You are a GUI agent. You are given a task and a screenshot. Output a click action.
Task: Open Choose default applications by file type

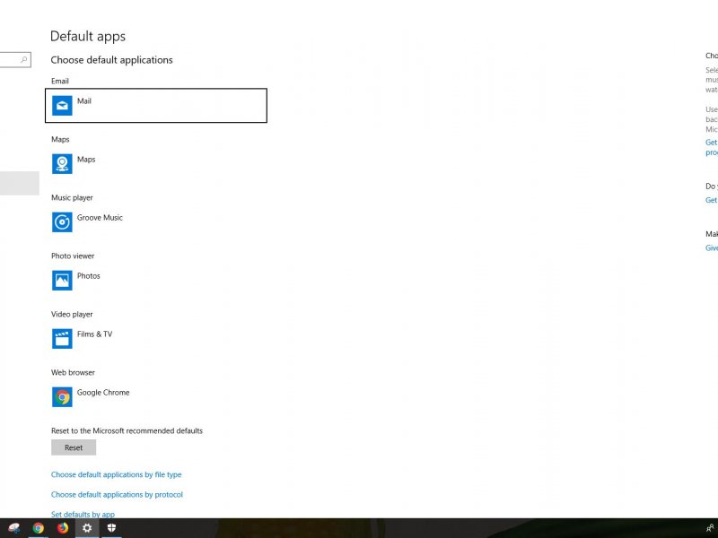tap(117, 475)
